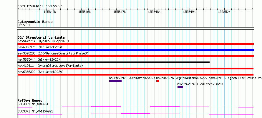Select the blue nsv6366376 variant bar
Image resolution: width=262 pixels, height=118 pixels.
coord(135,50)
